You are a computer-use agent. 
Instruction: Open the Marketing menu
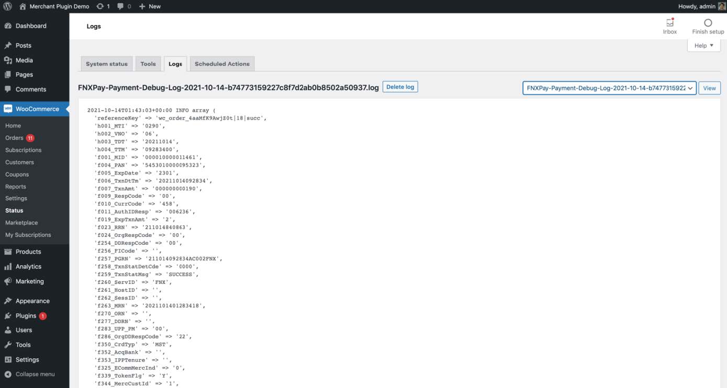pyautogui.click(x=30, y=281)
